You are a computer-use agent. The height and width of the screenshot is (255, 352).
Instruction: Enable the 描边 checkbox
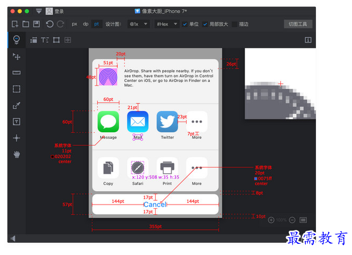pos(234,24)
